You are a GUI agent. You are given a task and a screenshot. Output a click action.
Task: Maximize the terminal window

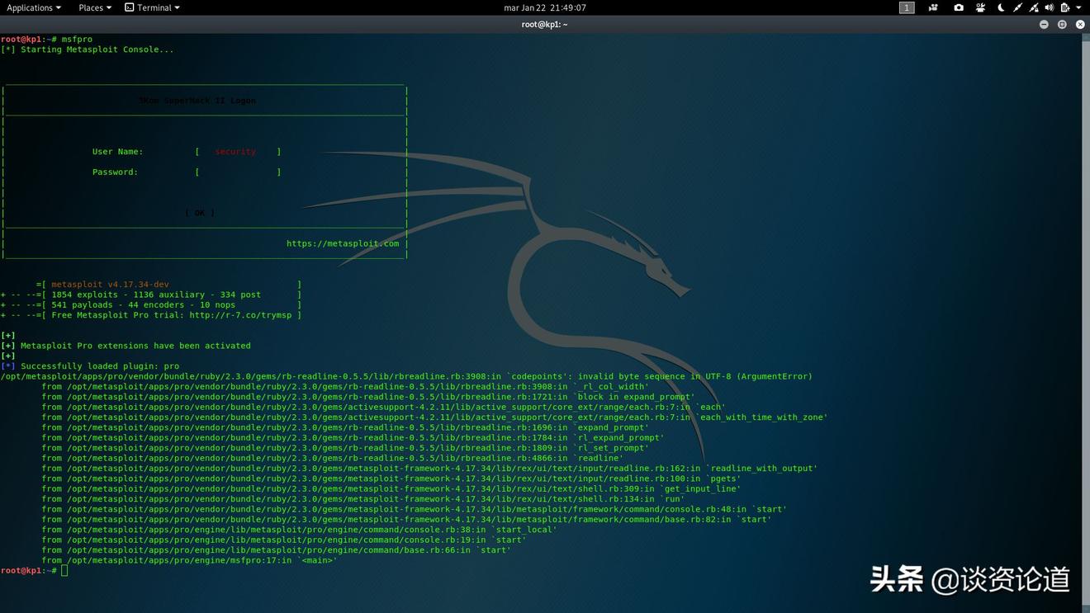(x=1062, y=25)
